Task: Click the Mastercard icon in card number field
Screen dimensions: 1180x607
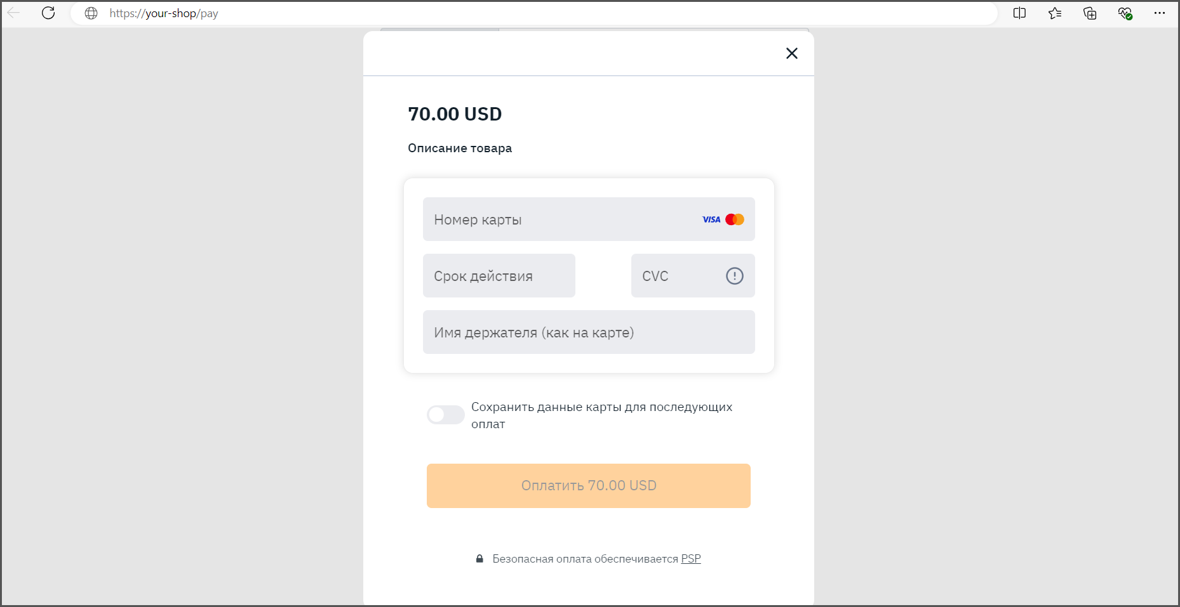Action: click(x=734, y=219)
